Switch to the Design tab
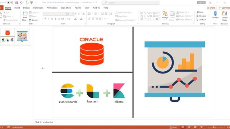This screenshot has height=129, width=230. (x=26, y=8)
